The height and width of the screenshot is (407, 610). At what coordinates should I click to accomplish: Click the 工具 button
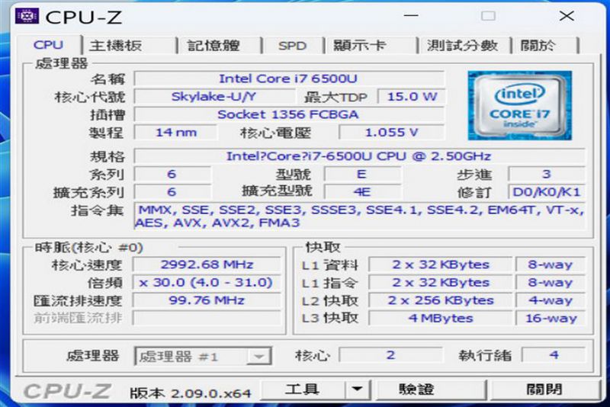tap(303, 389)
